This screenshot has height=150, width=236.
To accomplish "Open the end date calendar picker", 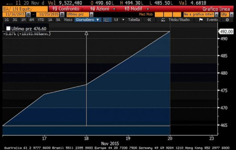I will pyautogui.click(x=61, y=14).
